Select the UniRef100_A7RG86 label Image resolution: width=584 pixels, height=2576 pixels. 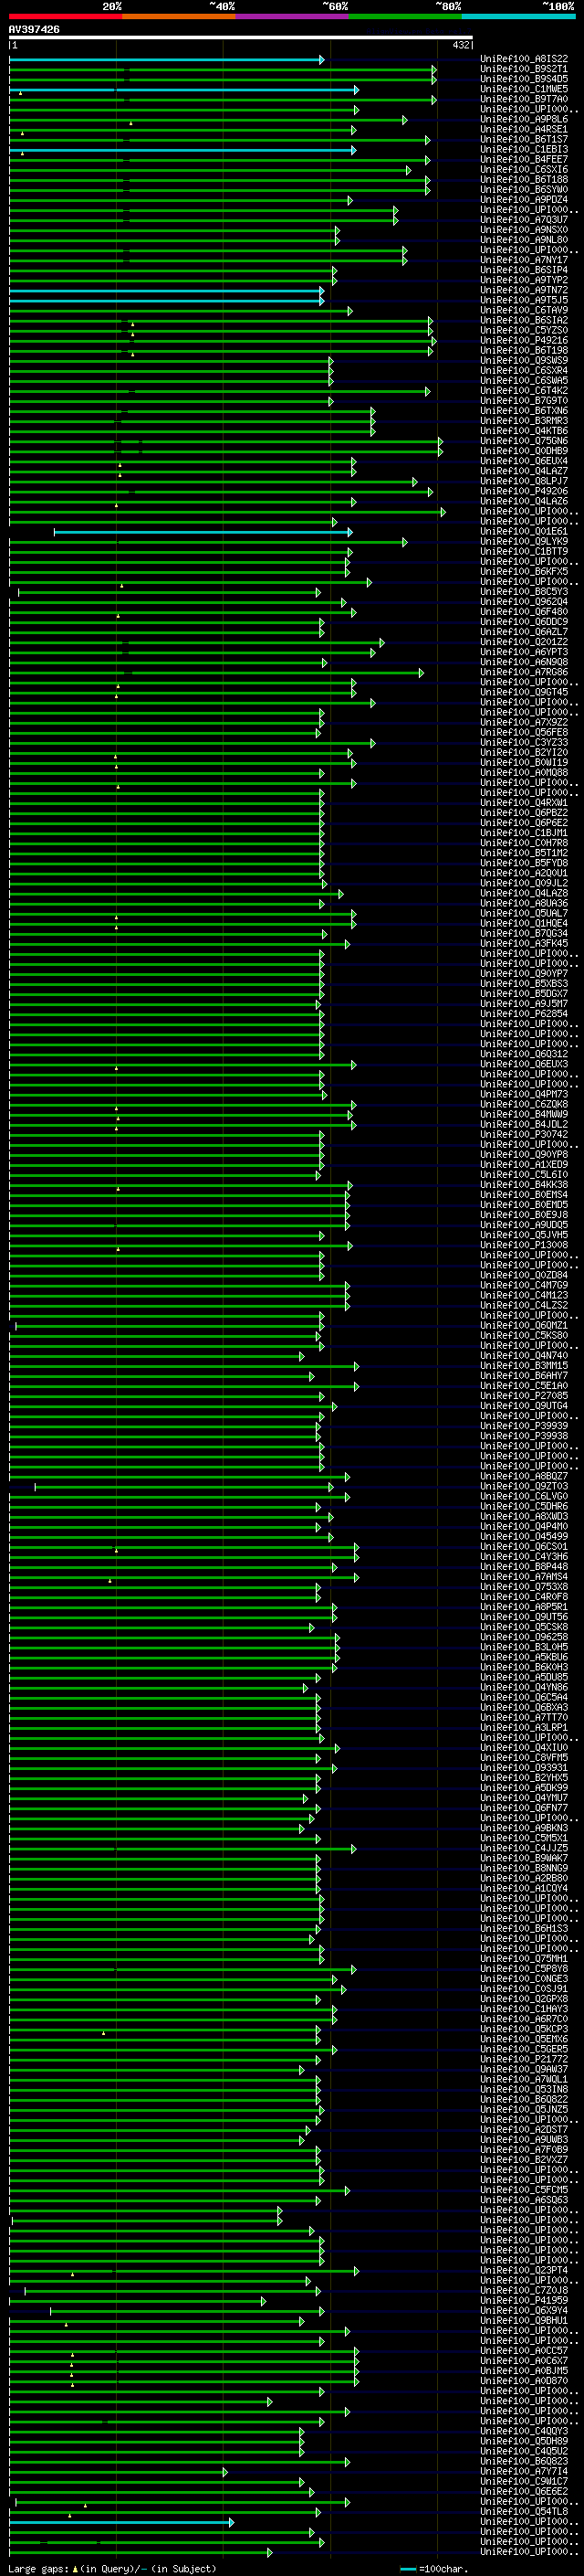pyautogui.click(x=524, y=672)
